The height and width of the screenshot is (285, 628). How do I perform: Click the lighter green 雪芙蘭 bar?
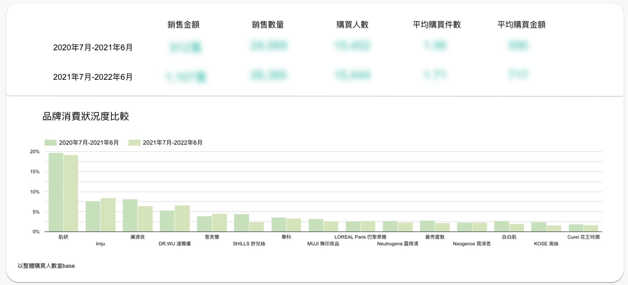(x=219, y=223)
